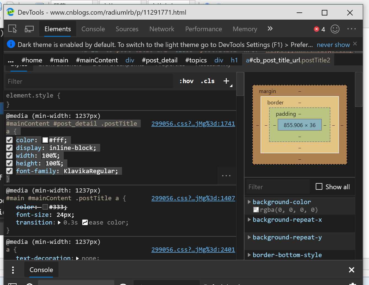369x285 pixels.
Task: Expand breadcrumb ellipsis for ancestors
Action: (x=11, y=60)
